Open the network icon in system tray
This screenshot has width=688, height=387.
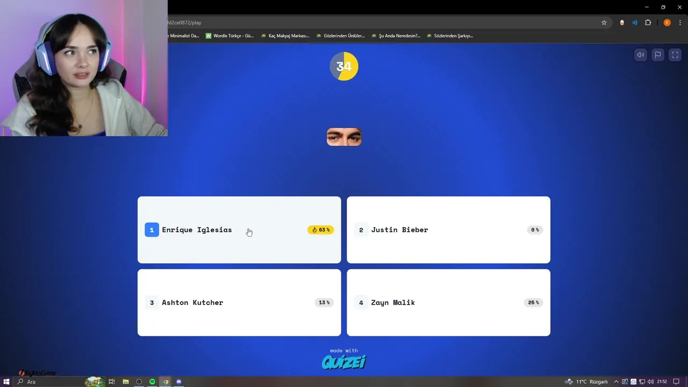(642, 382)
